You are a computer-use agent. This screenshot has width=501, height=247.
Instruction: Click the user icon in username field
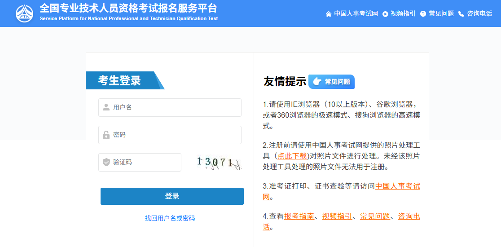pyautogui.click(x=106, y=107)
